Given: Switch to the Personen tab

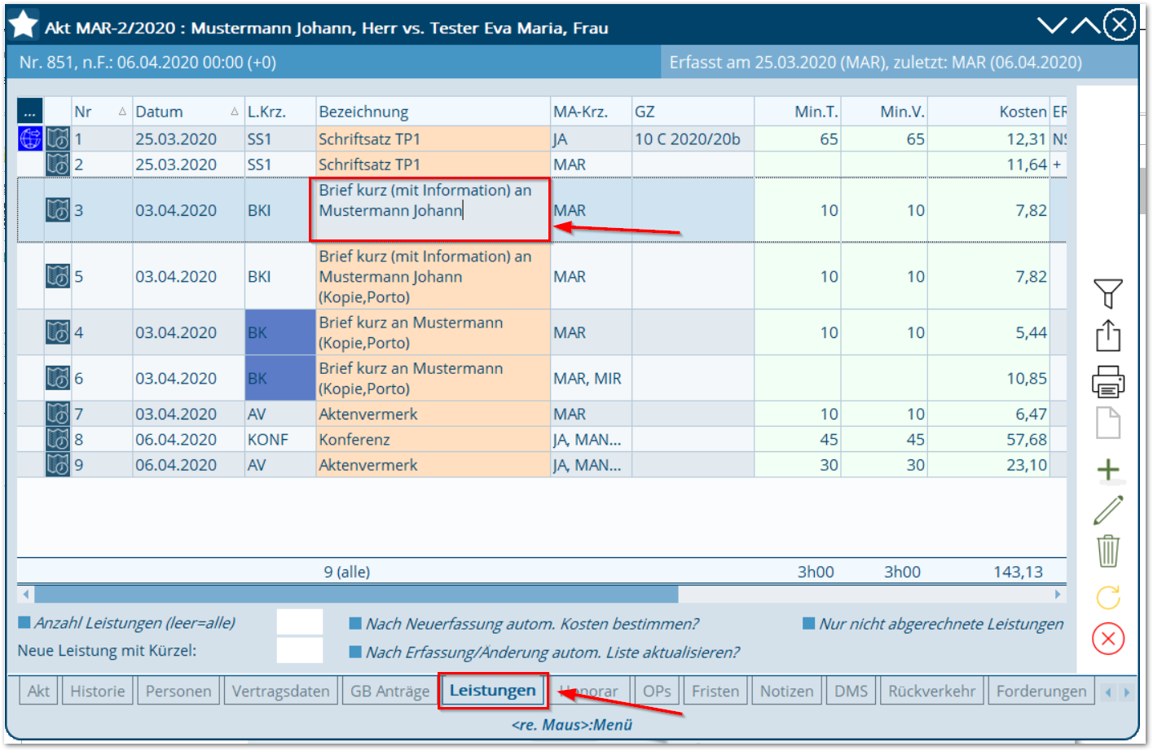Looking at the screenshot, I should point(178,692).
